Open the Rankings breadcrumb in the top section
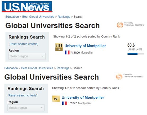 click(64, 17)
